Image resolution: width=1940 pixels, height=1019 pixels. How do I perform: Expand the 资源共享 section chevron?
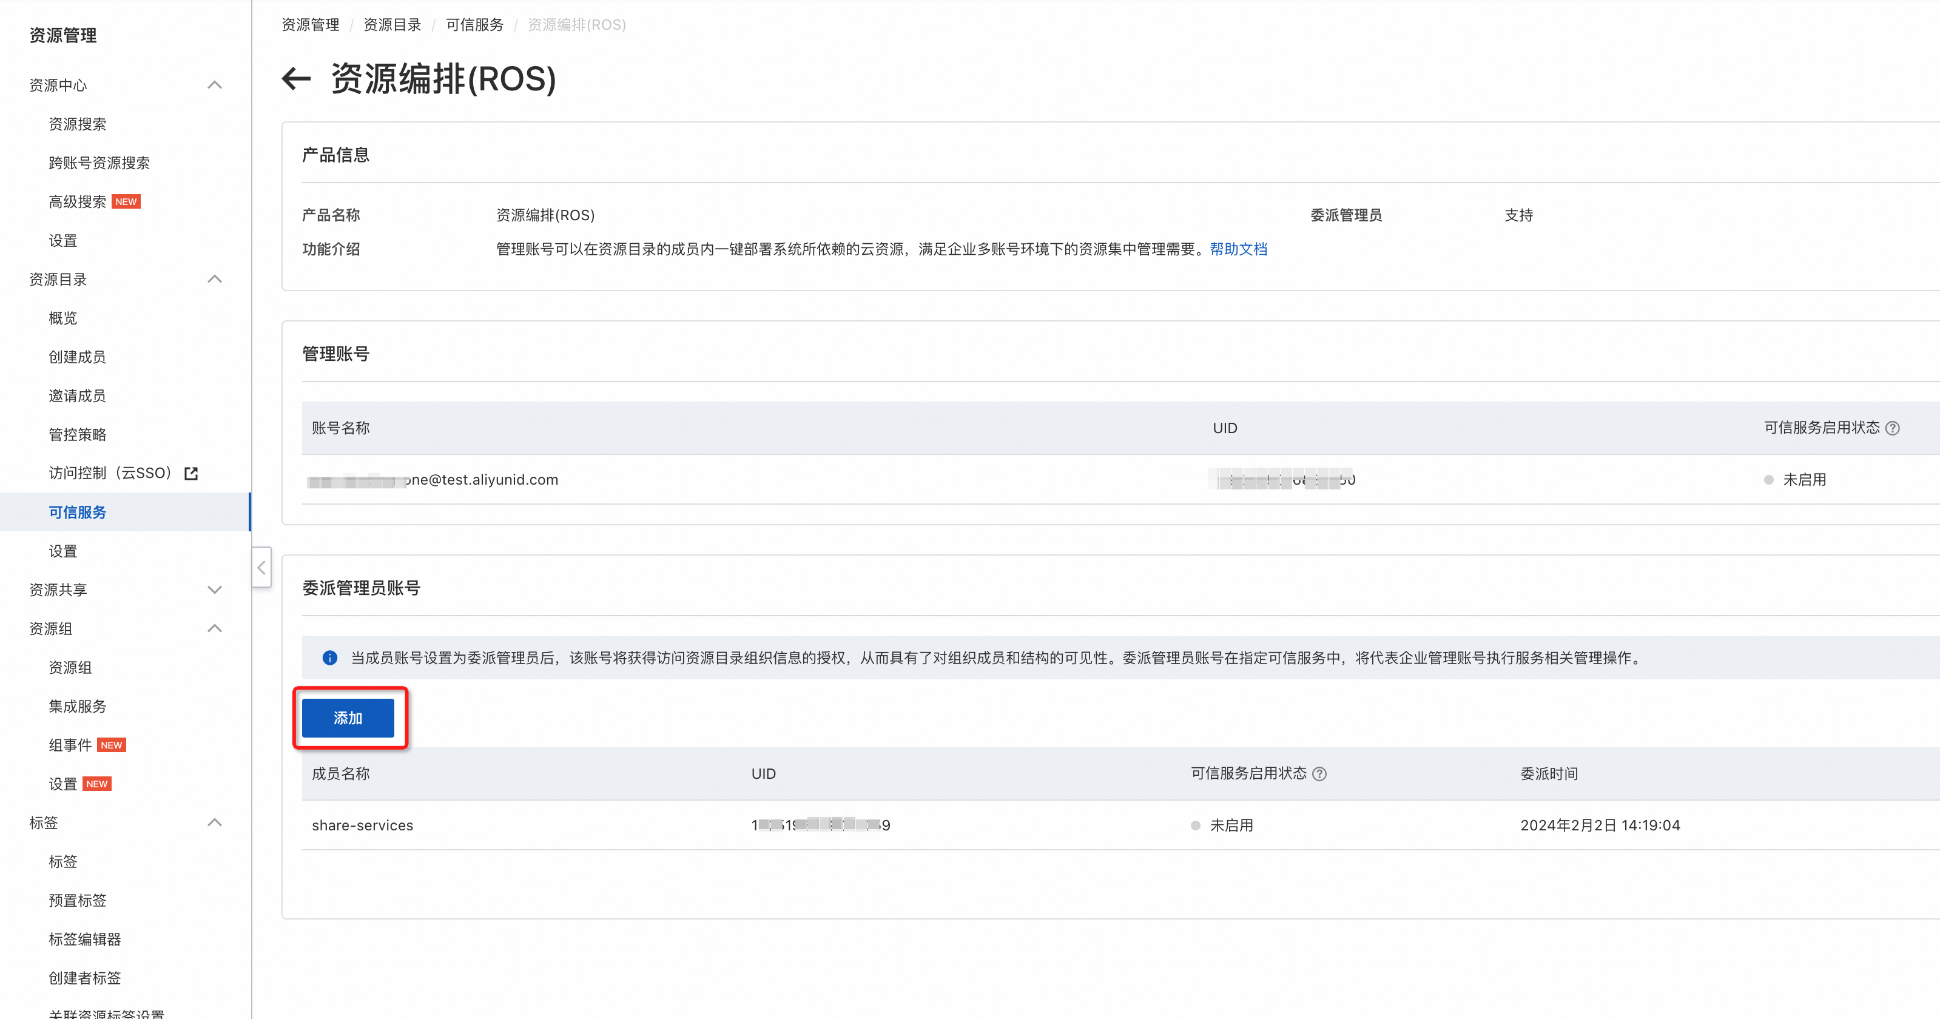click(215, 590)
